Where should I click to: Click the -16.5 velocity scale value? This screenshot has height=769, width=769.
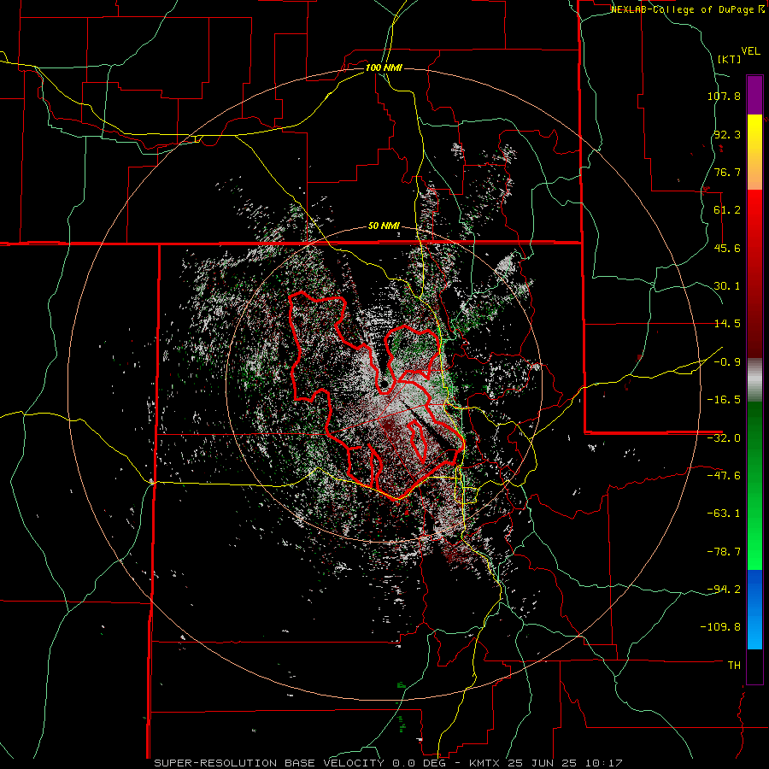point(724,400)
